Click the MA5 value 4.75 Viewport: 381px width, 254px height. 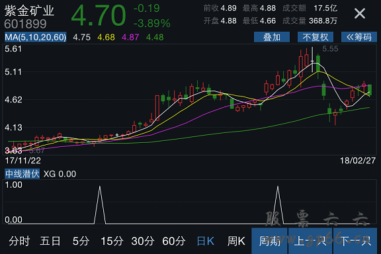tap(81, 37)
